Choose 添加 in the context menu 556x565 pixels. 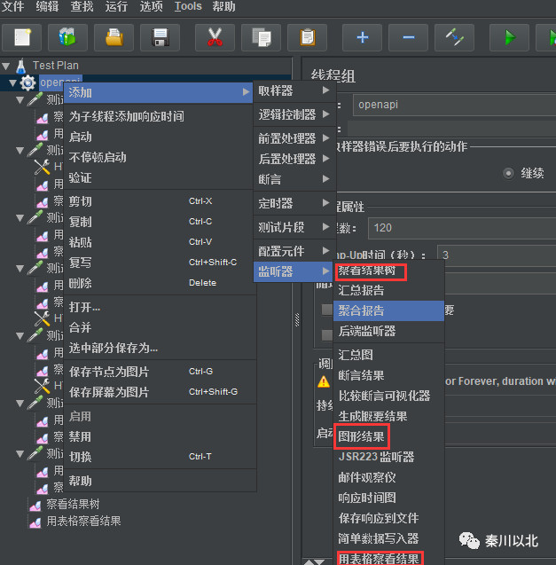[159, 92]
